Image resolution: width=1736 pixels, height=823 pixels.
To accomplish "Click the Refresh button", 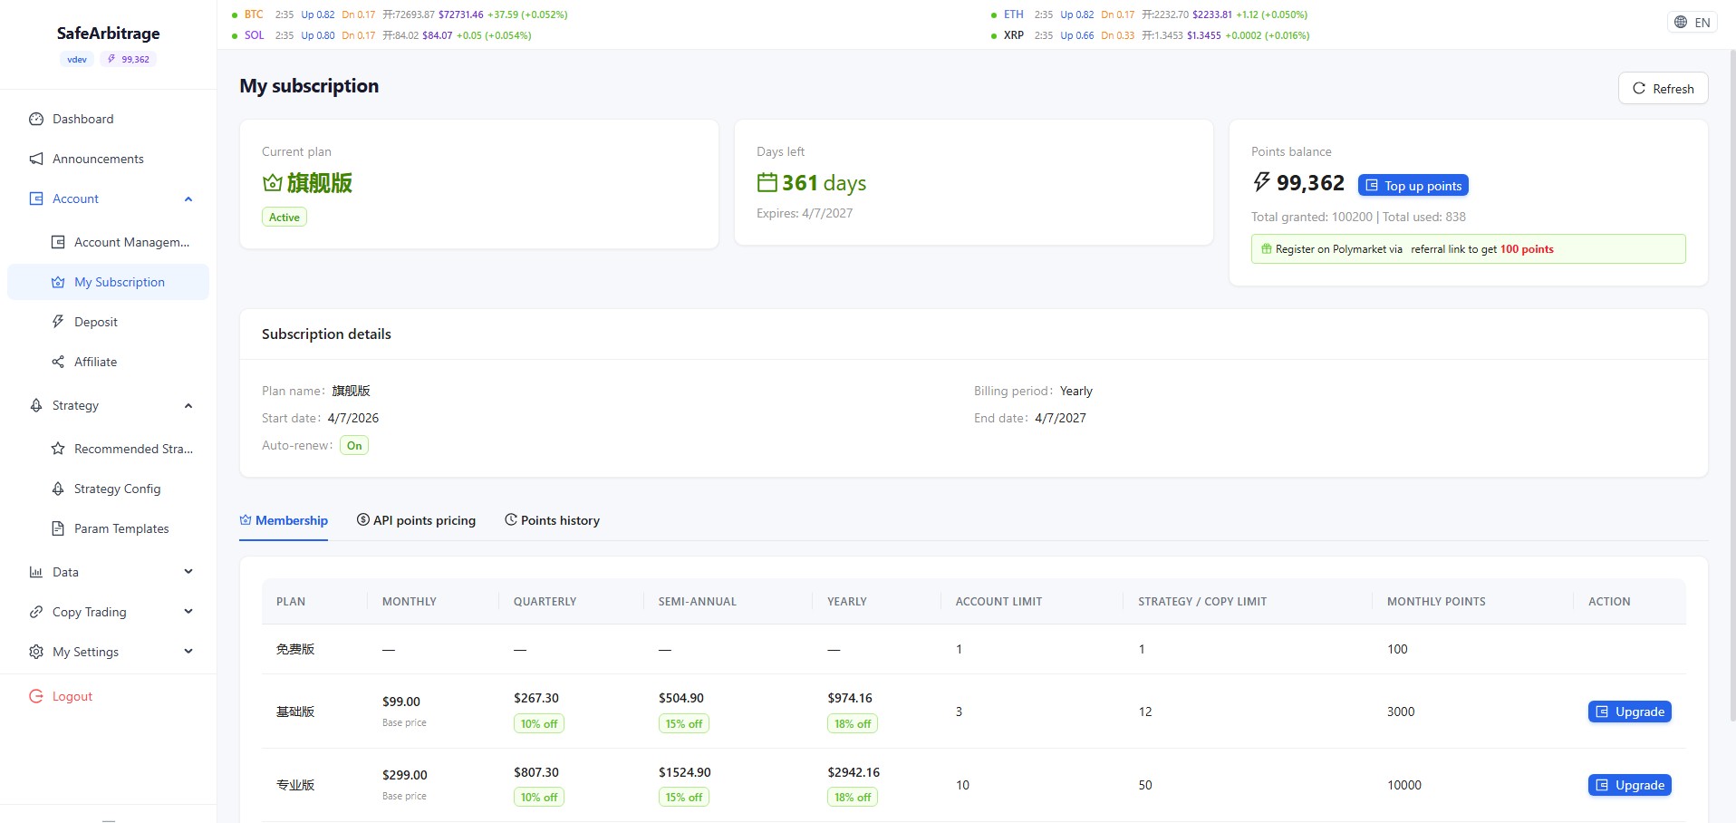I will click(x=1663, y=89).
